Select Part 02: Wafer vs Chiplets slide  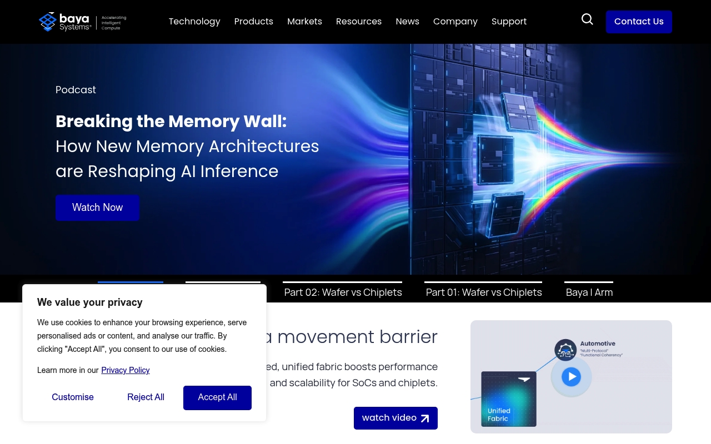tap(343, 292)
